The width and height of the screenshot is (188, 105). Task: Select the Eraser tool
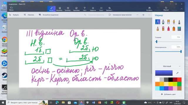(163, 29)
